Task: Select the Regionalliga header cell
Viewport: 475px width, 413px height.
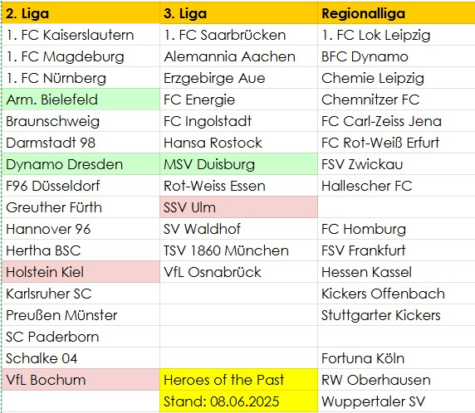Action: coord(397,13)
